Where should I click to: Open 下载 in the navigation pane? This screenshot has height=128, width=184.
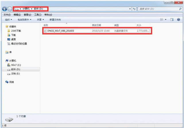click(x=13, y=35)
